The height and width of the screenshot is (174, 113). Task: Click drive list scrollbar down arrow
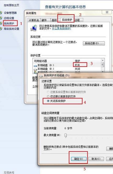102,71
